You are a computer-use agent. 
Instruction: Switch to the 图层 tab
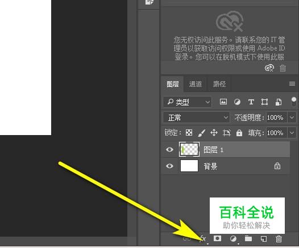(173, 84)
